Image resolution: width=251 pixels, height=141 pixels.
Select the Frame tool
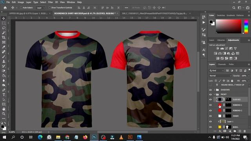pos(4,42)
